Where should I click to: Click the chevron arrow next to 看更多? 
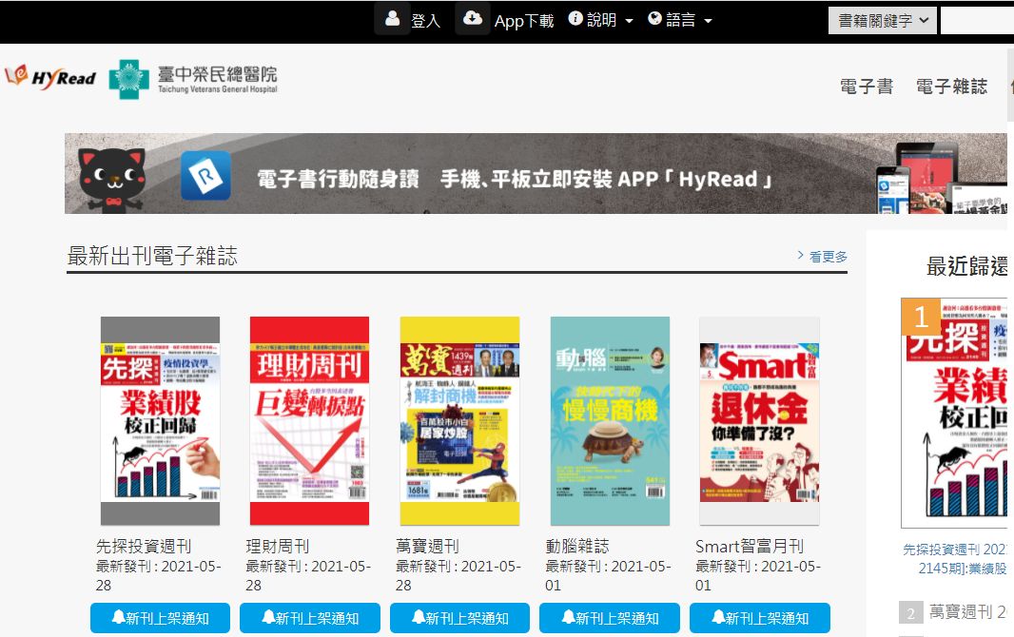(x=801, y=256)
